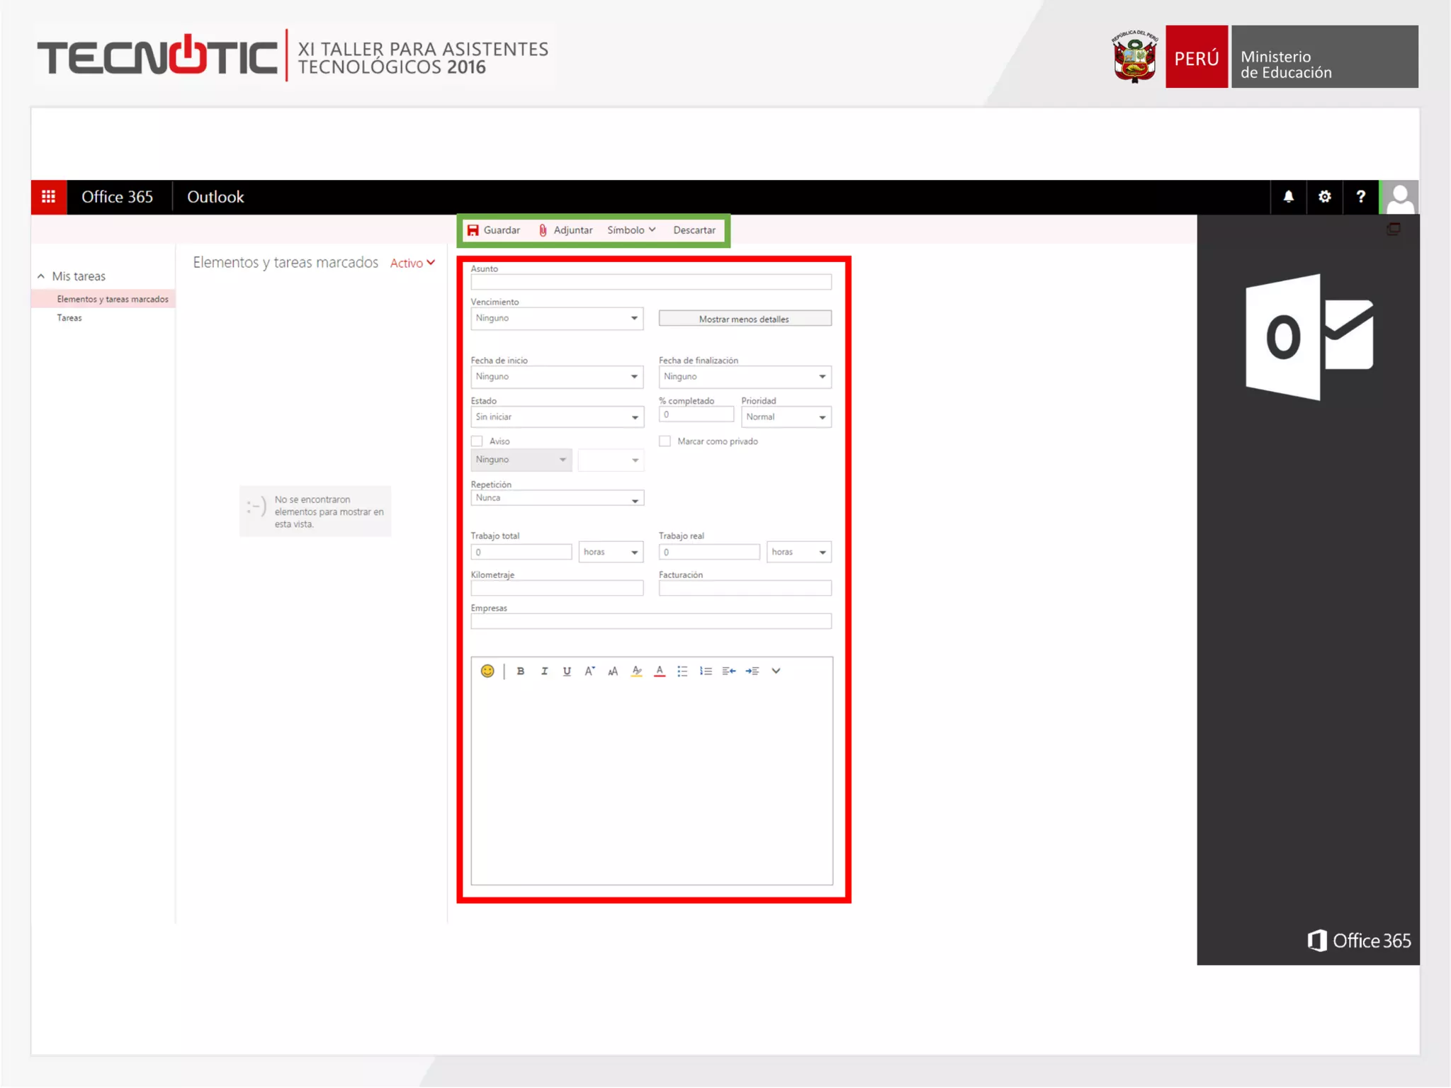1451x1088 pixels.
Task: Open the Office 365 app launcher grid
Action: pos(49,197)
